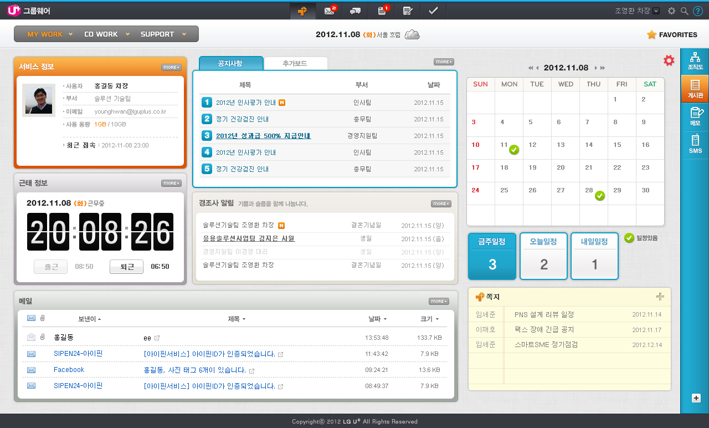Select the 오늘일정 schedule tab
This screenshot has width=709, height=428.
coord(543,256)
